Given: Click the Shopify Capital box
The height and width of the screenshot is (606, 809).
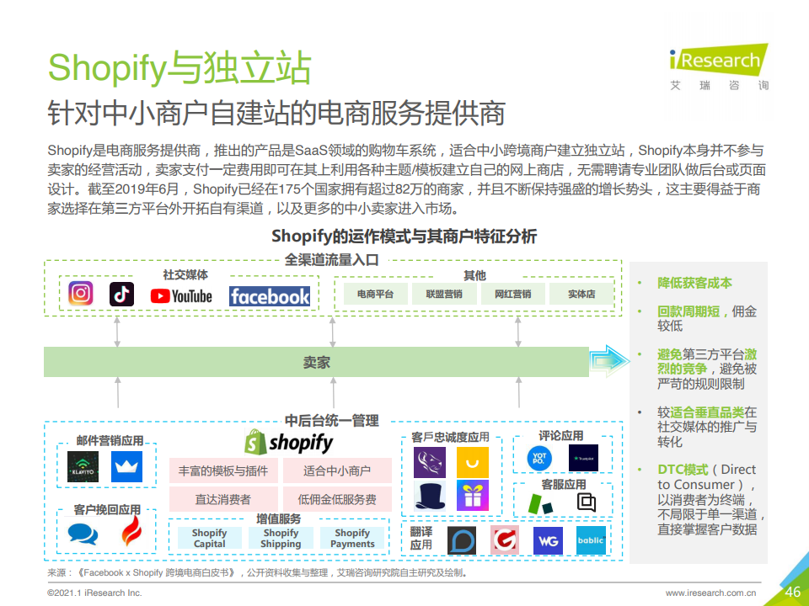Looking at the screenshot, I should [210, 538].
